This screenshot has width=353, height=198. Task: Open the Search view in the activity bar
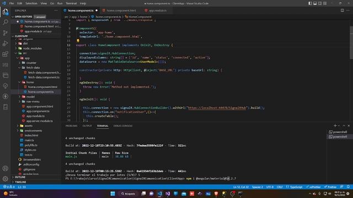pos(5,22)
